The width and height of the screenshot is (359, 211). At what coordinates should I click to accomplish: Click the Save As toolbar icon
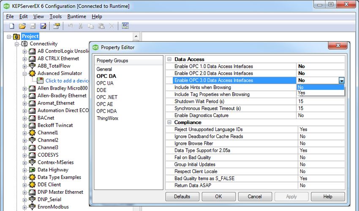tap(43, 26)
